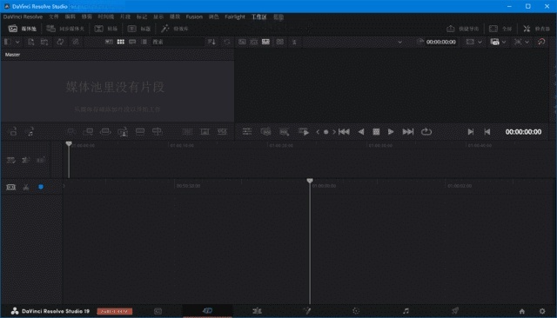Open the Inspector panel
The width and height of the screenshot is (557, 318).
pos(537,29)
